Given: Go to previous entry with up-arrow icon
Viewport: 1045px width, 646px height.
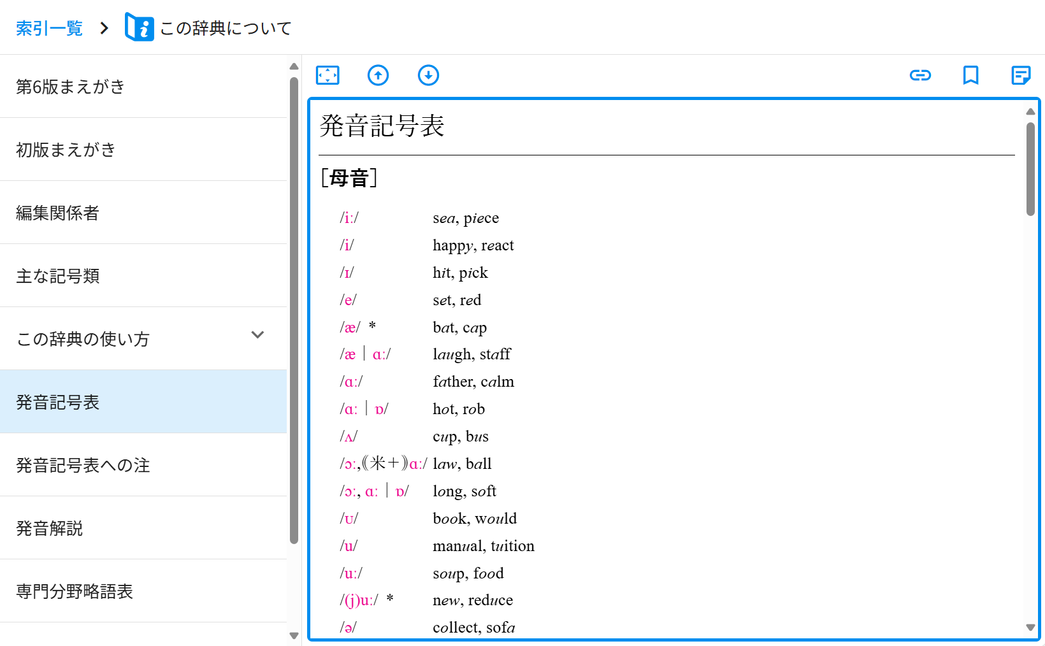Looking at the screenshot, I should coord(378,75).
